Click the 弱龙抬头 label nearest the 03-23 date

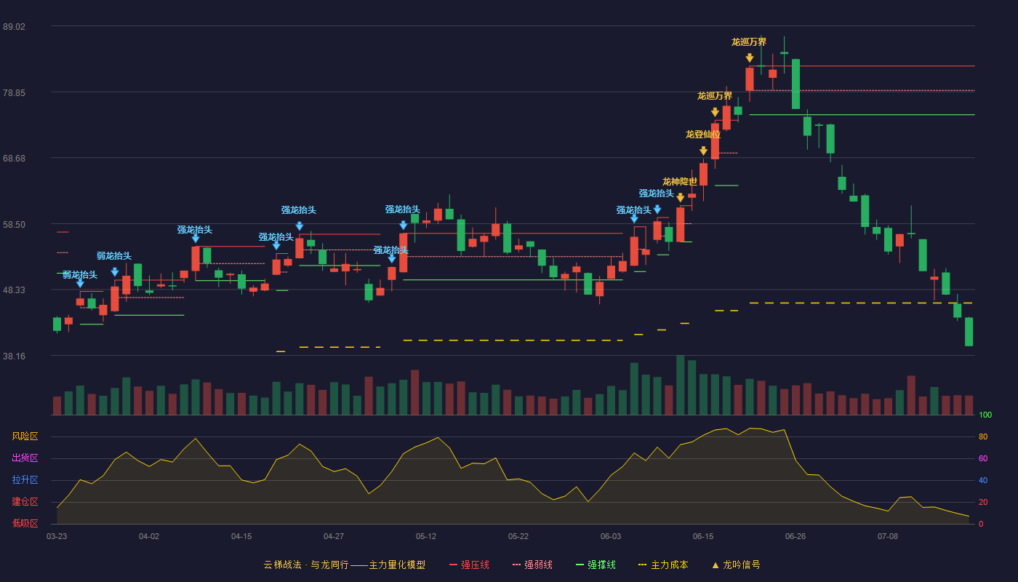(80, 275)
